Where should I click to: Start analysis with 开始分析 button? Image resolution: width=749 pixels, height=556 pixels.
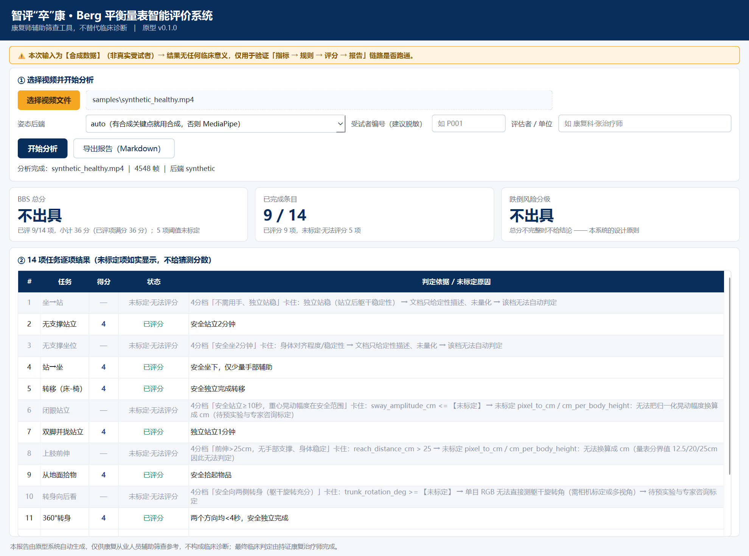point(43,148)
